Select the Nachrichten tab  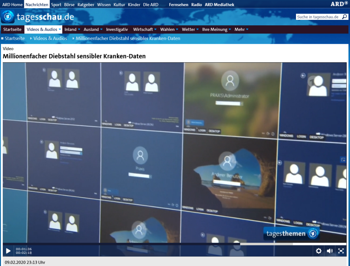[x=37, y=4]
